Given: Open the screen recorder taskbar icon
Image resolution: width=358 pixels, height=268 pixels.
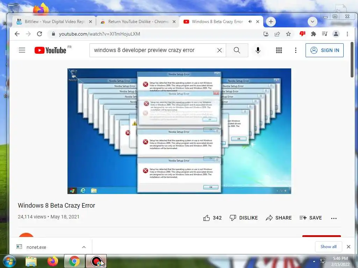Looking at the screenshot, I should click(x=96, y=261).
